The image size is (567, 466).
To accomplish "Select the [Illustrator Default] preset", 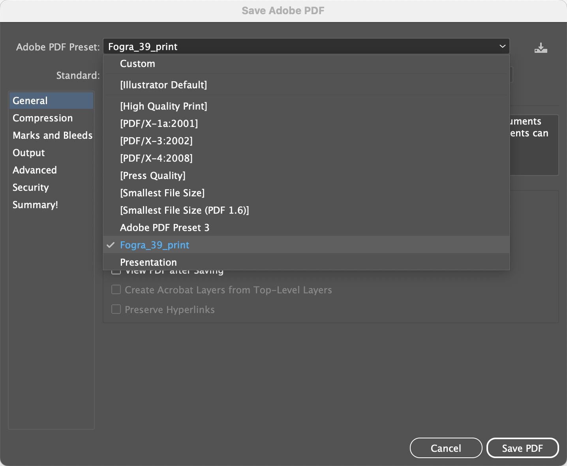I will pos(306,85).
